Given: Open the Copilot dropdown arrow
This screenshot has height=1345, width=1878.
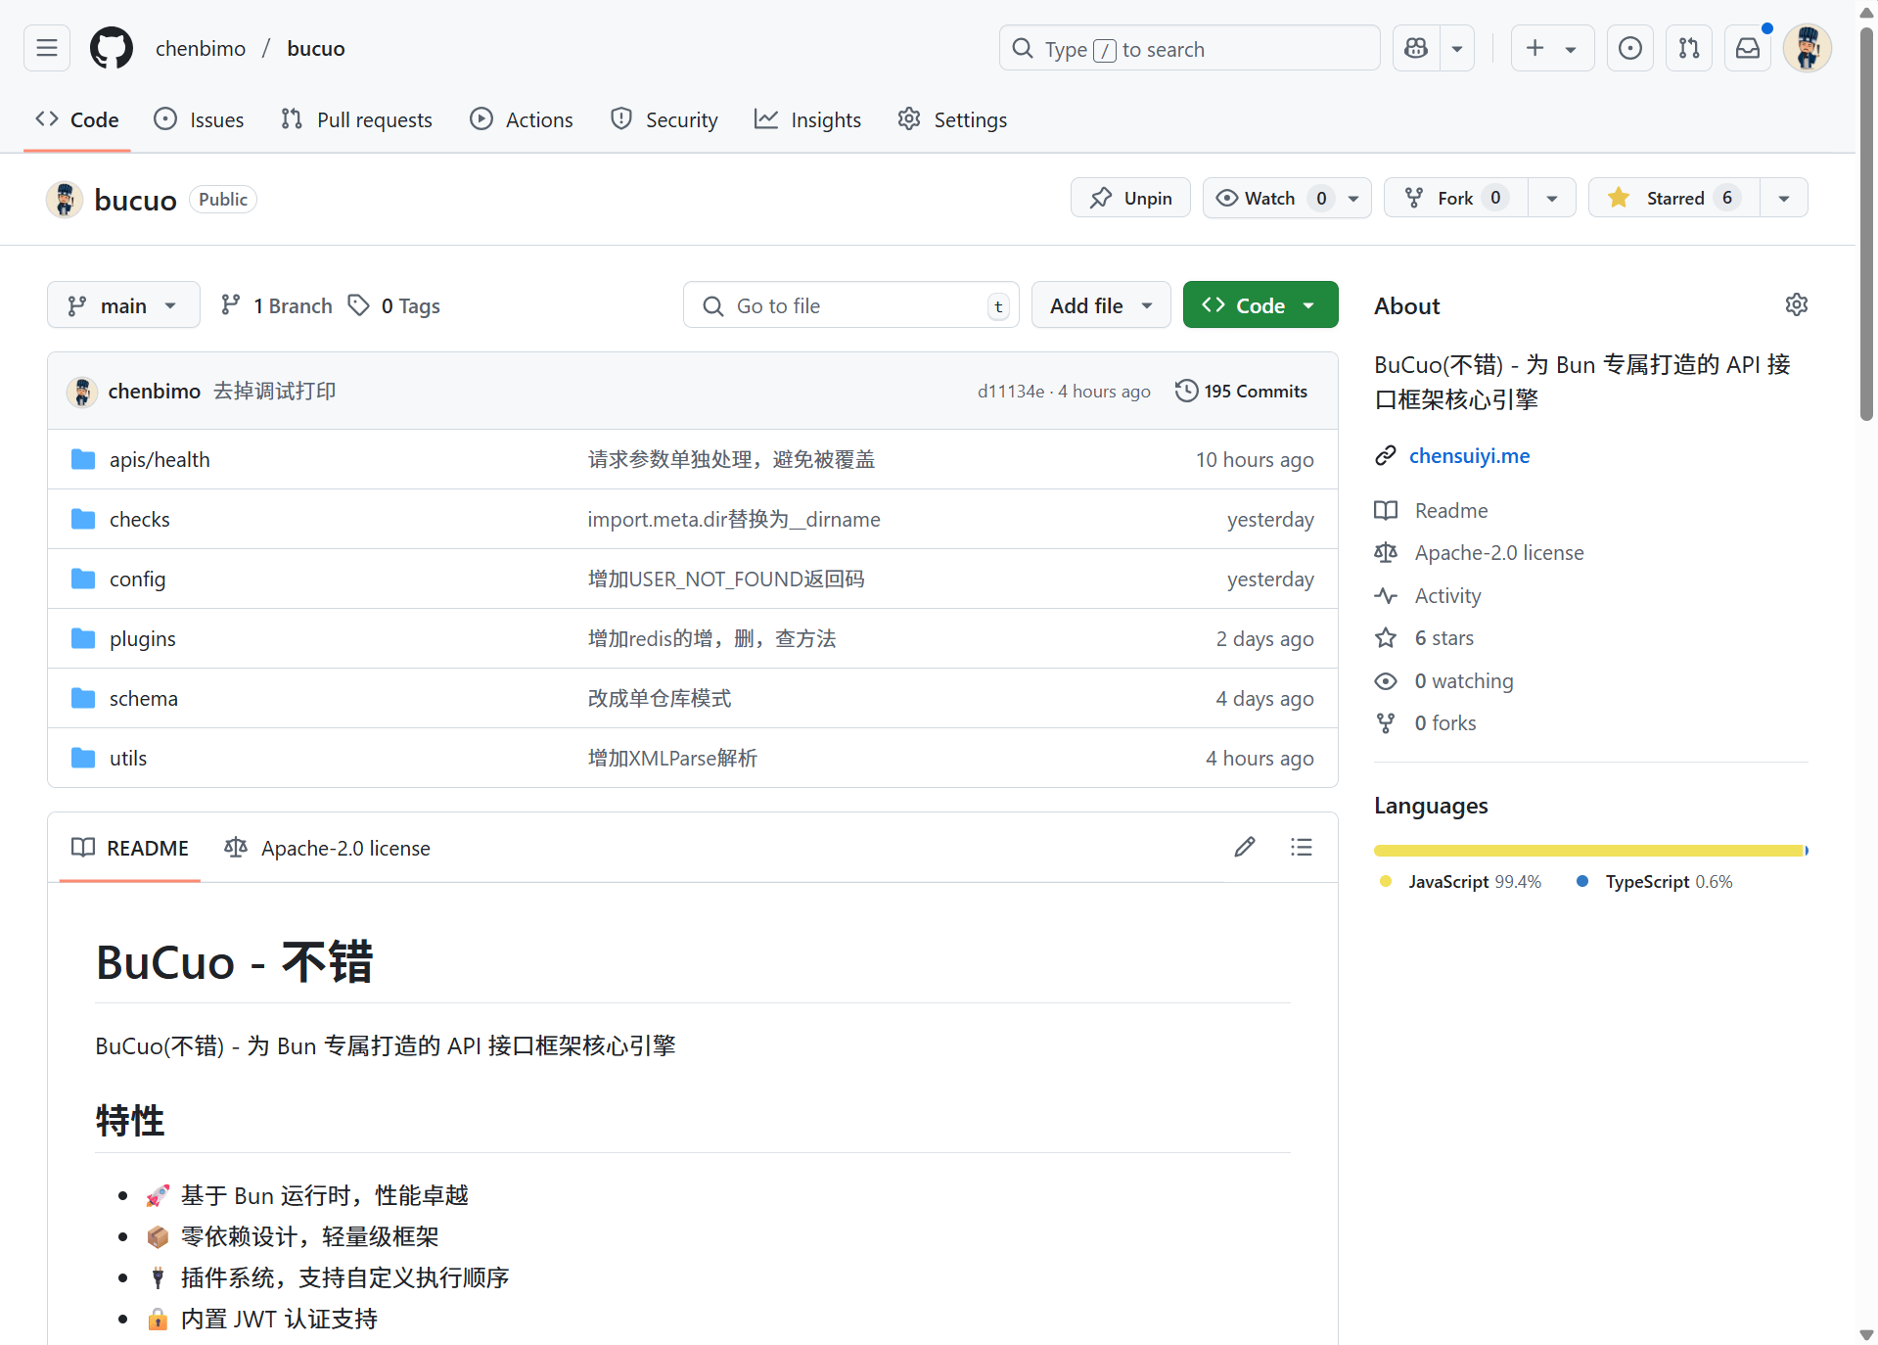Looking at the screenshot, I should 1457,48.
